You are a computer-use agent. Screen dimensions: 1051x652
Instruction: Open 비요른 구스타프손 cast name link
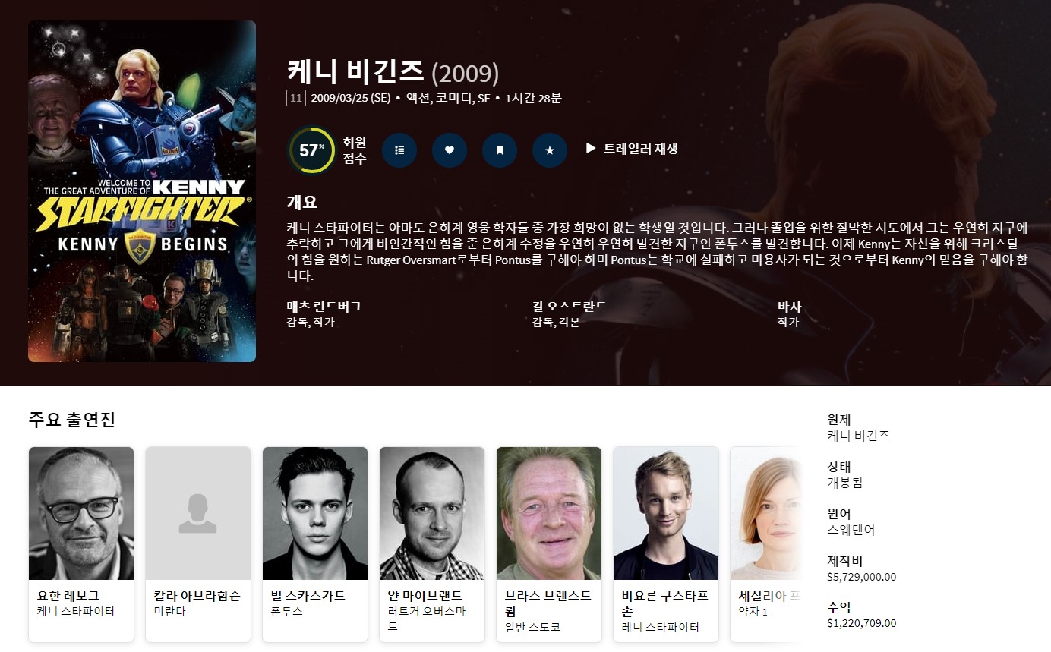coord(665,603)
